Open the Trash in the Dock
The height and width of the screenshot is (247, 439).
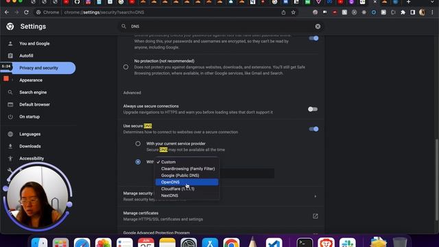pos(399,242)
